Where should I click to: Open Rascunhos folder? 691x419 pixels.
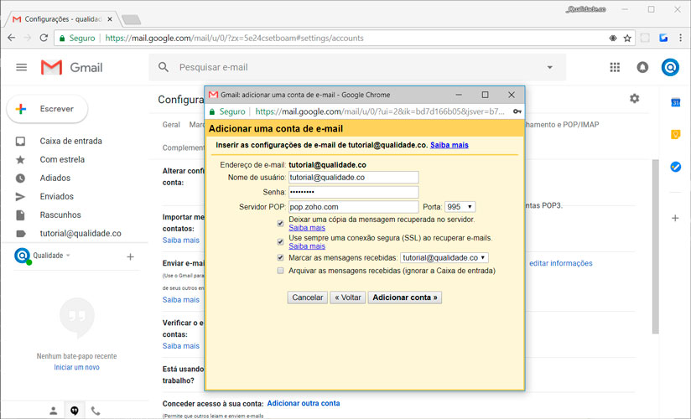60,215
